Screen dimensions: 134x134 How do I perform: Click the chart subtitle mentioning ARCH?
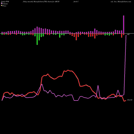point(41,2)
